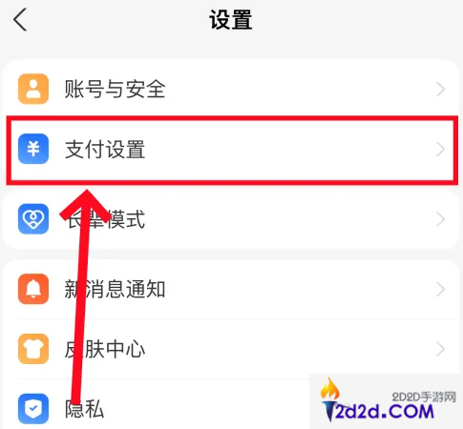Viewport: 463px width, 429px height.
Task: Open 支付设置 menu item
Action: (x=231, y=150)
